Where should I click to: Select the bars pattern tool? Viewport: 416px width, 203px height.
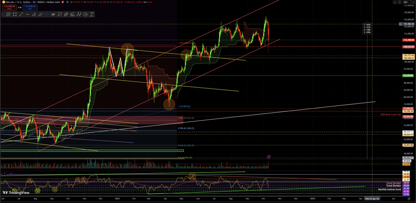point(53,14)
